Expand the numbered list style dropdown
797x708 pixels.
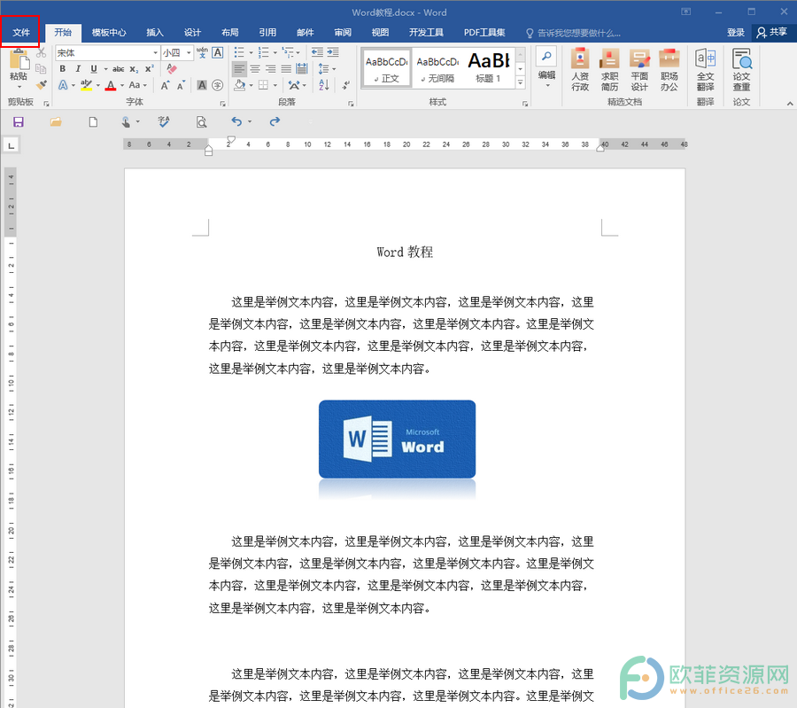coord(275,52)
